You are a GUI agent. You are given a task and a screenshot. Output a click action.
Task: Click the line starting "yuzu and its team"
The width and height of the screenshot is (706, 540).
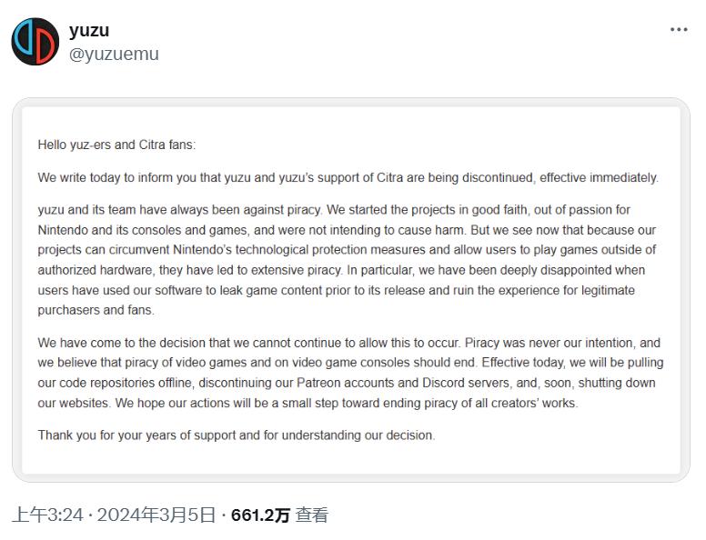[347, 210]
